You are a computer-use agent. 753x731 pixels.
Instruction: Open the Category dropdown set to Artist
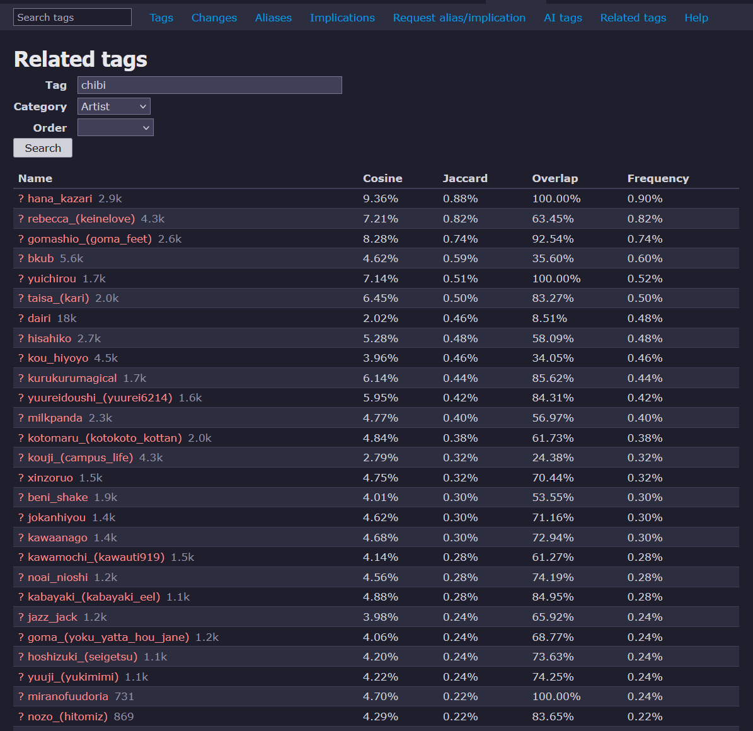(114, 106)
